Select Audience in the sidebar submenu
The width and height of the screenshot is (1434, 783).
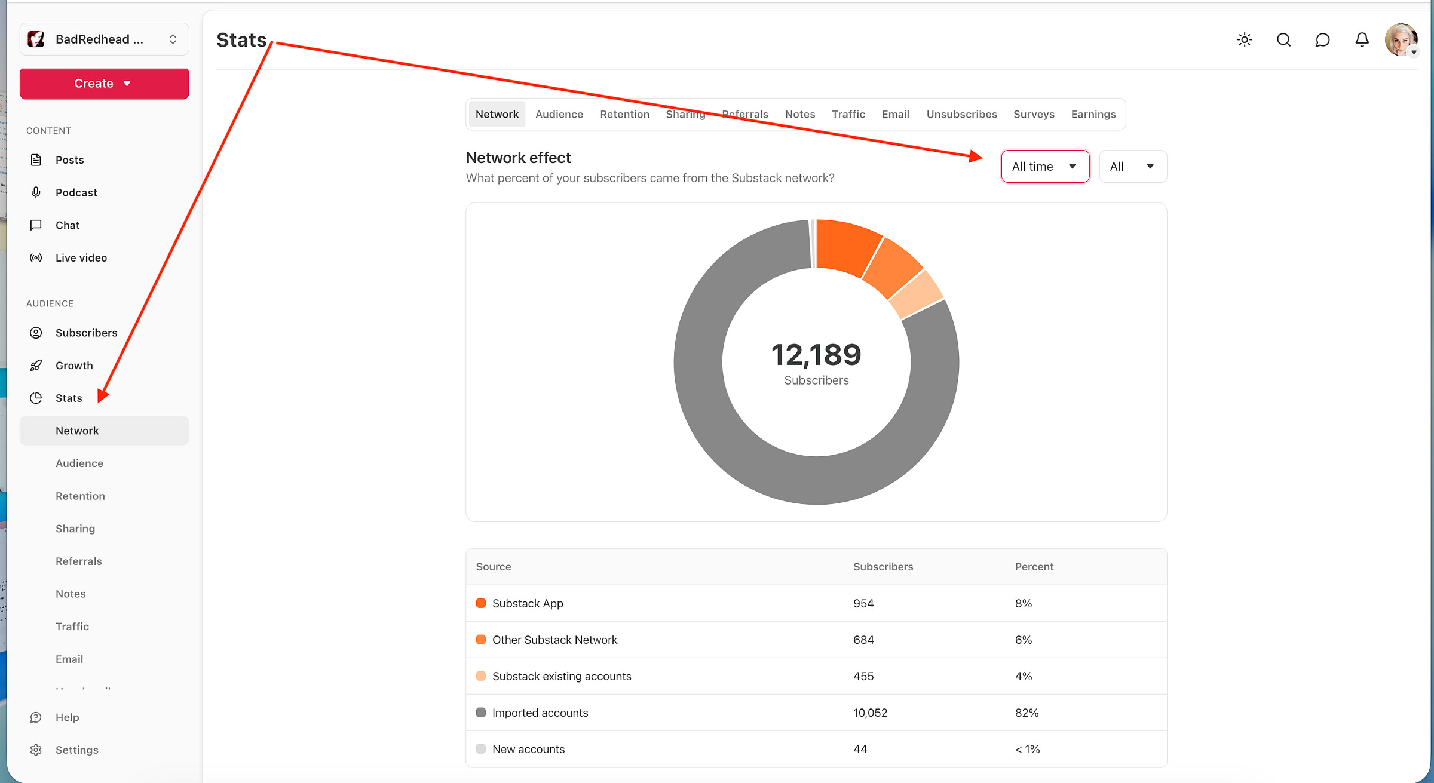click(105, 463)
